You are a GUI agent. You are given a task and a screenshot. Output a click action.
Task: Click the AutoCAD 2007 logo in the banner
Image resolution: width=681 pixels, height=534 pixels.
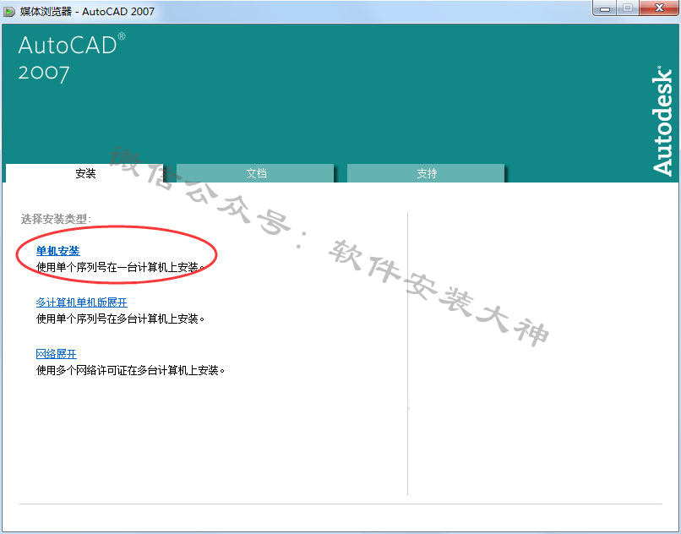72,57
